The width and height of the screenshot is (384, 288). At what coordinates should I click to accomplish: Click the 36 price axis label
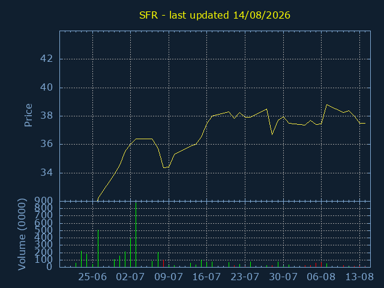[47, 144]
